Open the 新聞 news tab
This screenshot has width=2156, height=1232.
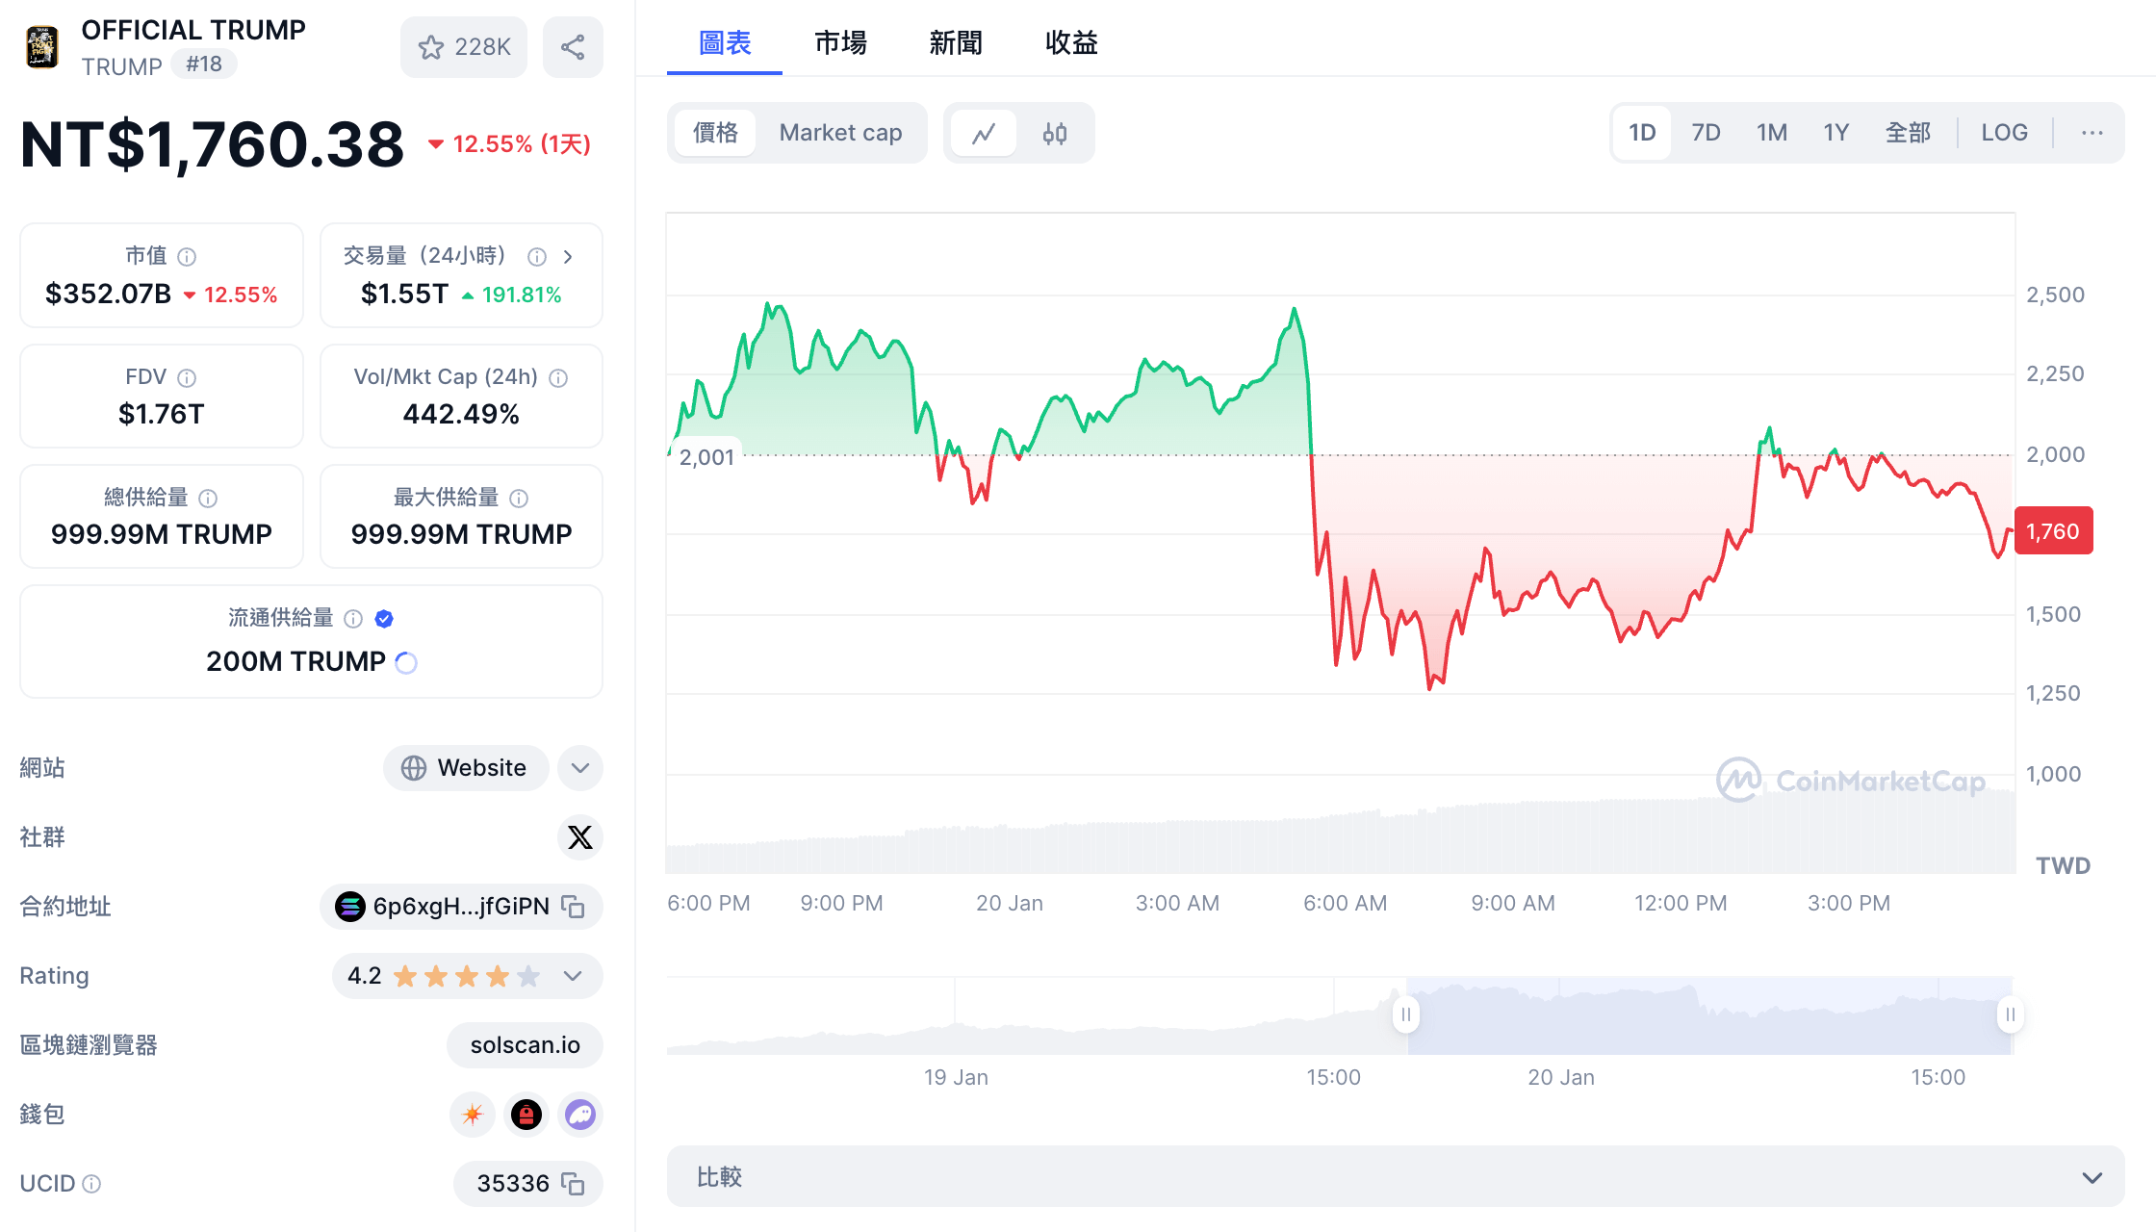click(x=956, y=43)
